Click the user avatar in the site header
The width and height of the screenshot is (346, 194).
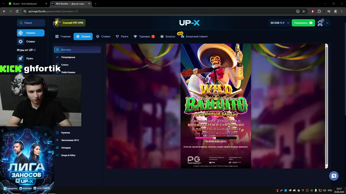[320, 23]
